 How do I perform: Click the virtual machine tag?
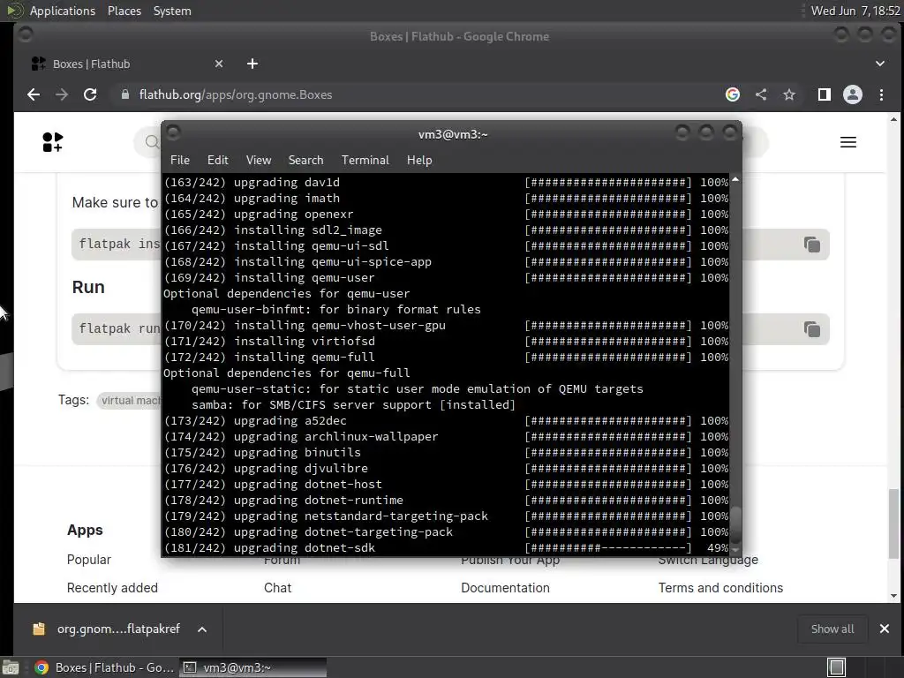tap(130, 401)
